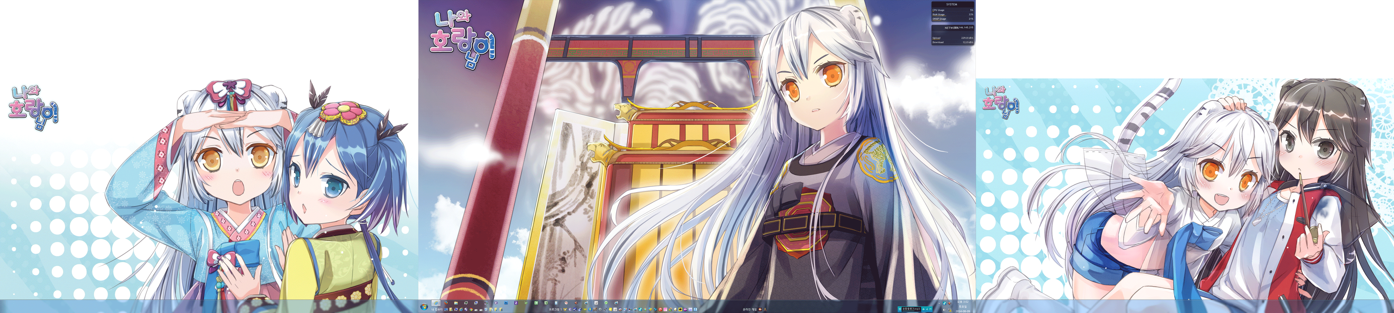Image resolution: width=1394 pixels, height=313 pixels.
Task: Open Photoshop from the taskbar
Action: pyautogui.click(x=506, y=303)
